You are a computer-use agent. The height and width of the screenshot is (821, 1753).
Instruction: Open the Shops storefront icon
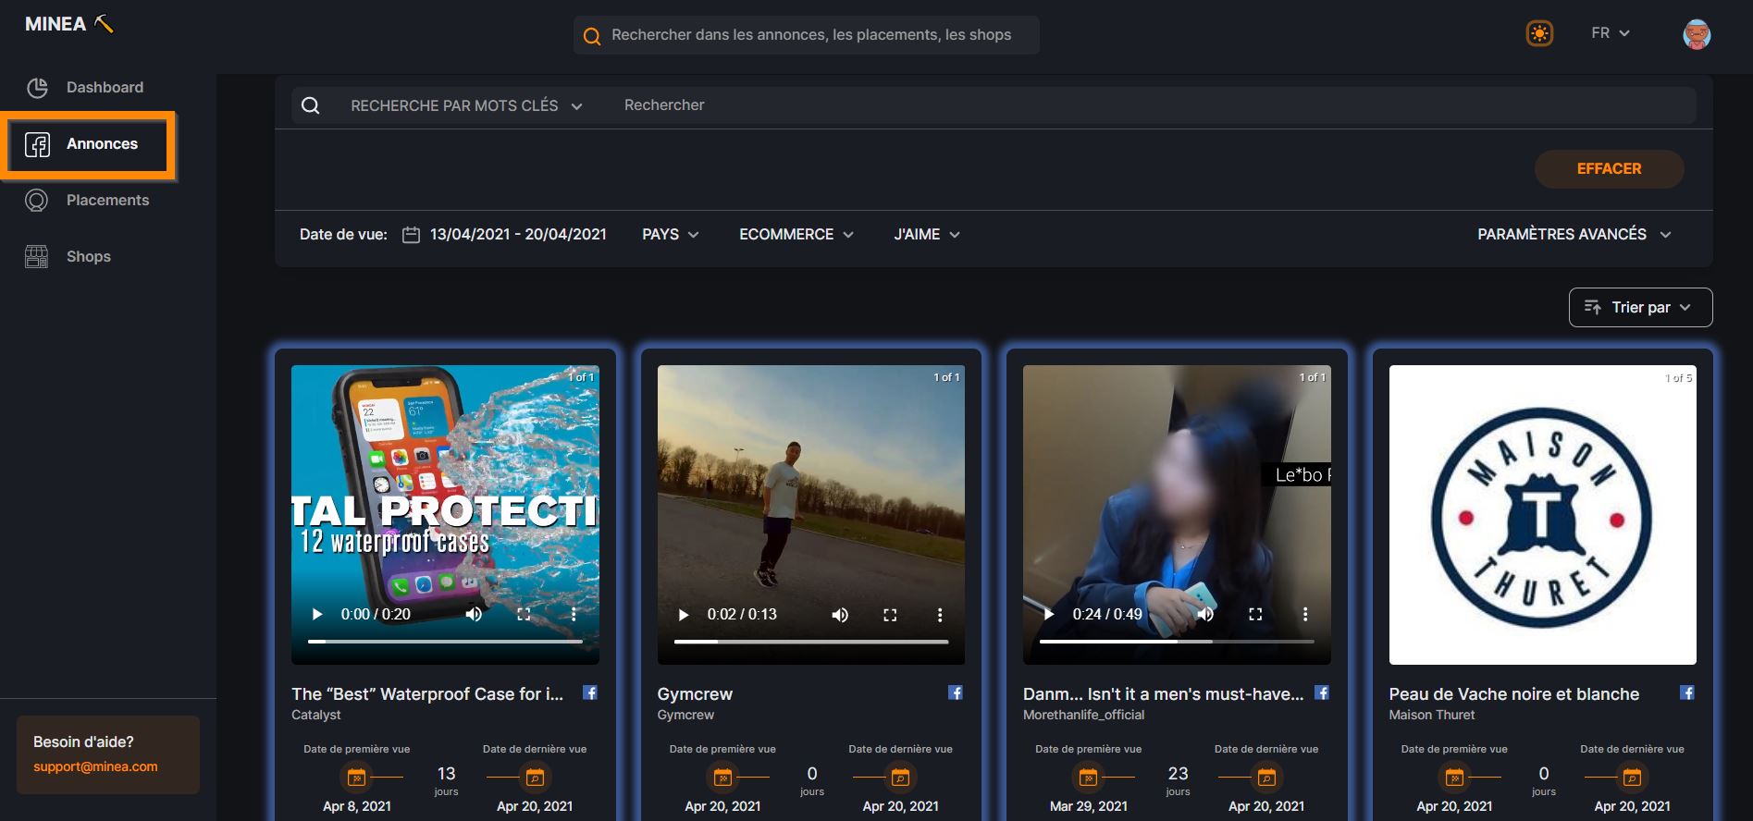coord(37,257)
